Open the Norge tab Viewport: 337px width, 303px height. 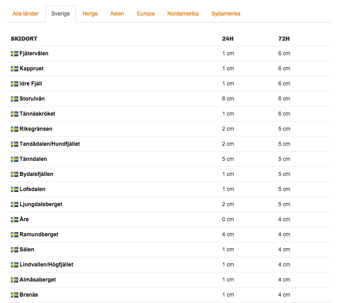click(x=90, y=14)
